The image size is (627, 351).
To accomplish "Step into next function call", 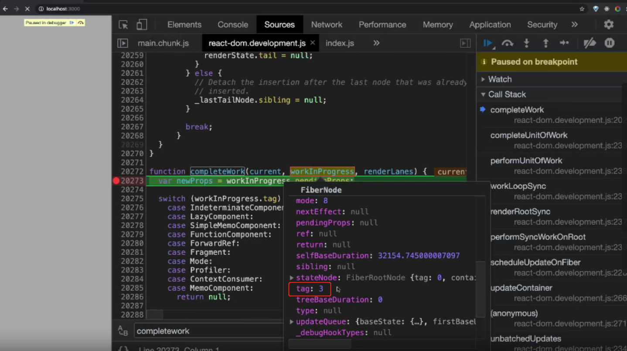I will (x=527, y=43).
